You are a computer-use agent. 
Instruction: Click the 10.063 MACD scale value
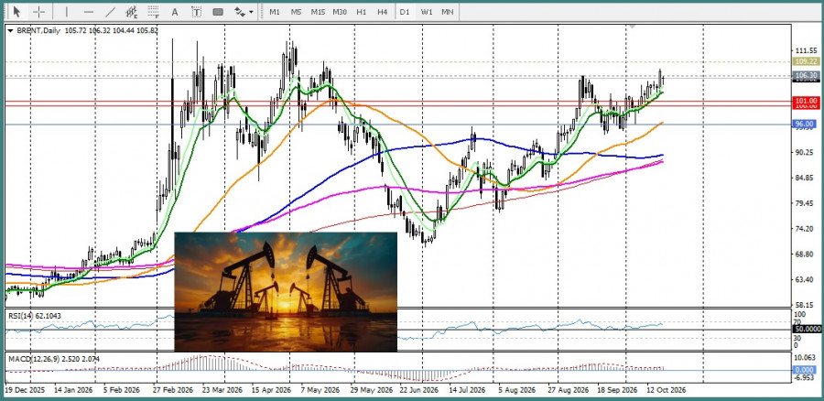[x=806, y=358]
